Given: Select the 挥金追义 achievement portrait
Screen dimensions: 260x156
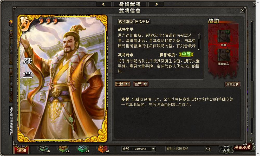Looking at the screenshot, I should click(224, 55).
